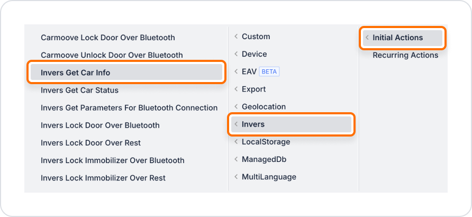Select Invers Get Car Status

click(x=79, y=90)
